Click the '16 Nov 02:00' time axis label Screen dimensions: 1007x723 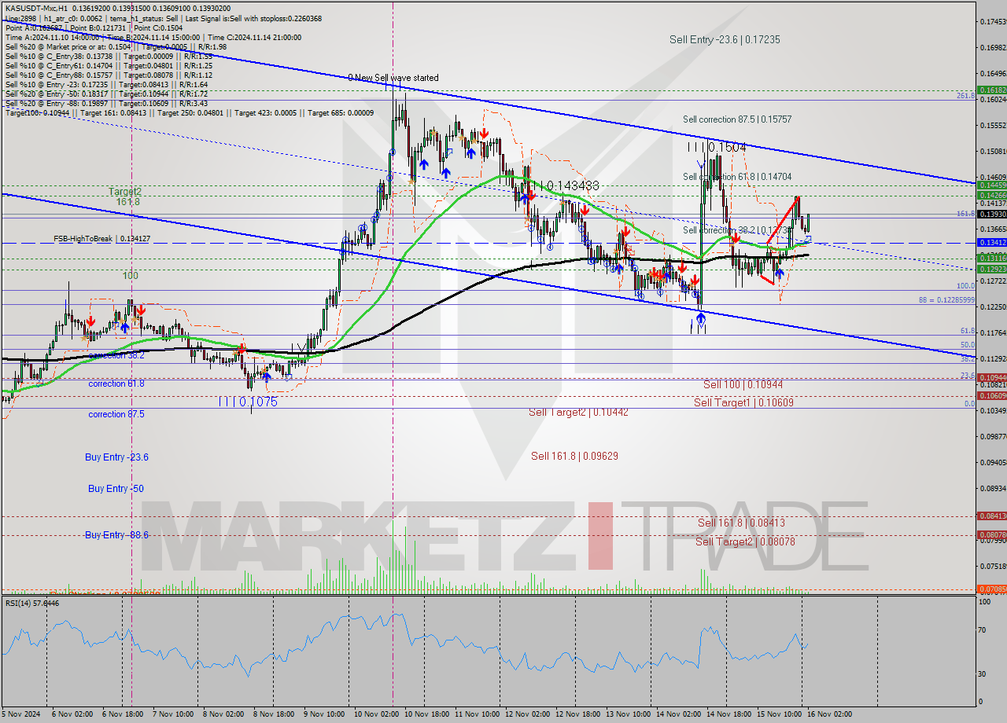[x=828, y=714]
